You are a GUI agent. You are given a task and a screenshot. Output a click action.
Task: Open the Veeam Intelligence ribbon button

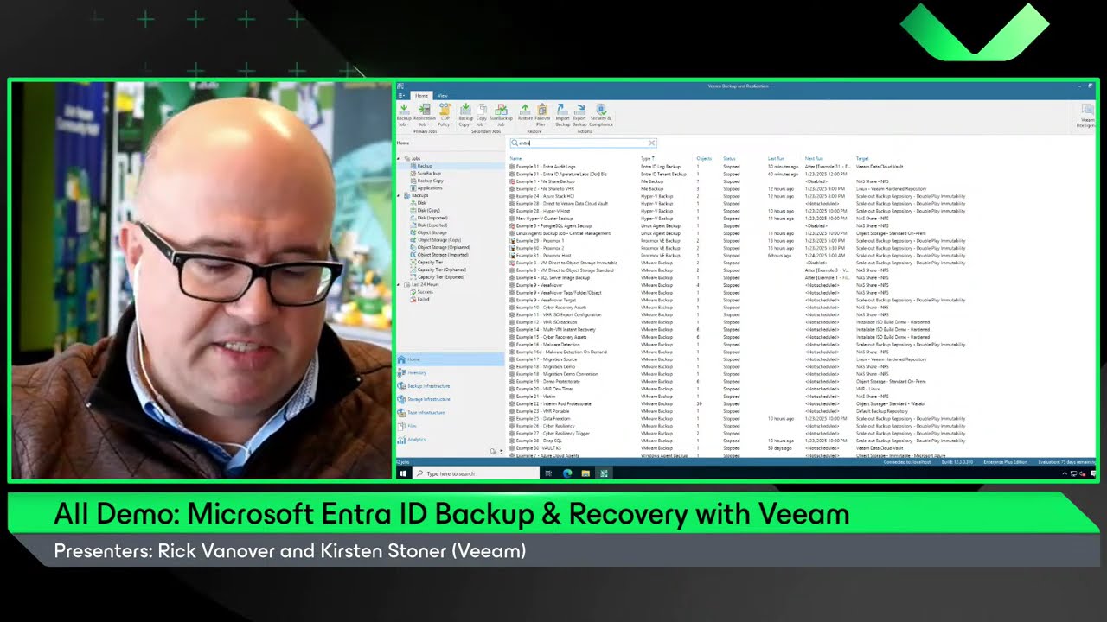click(x=1086, y=115)
